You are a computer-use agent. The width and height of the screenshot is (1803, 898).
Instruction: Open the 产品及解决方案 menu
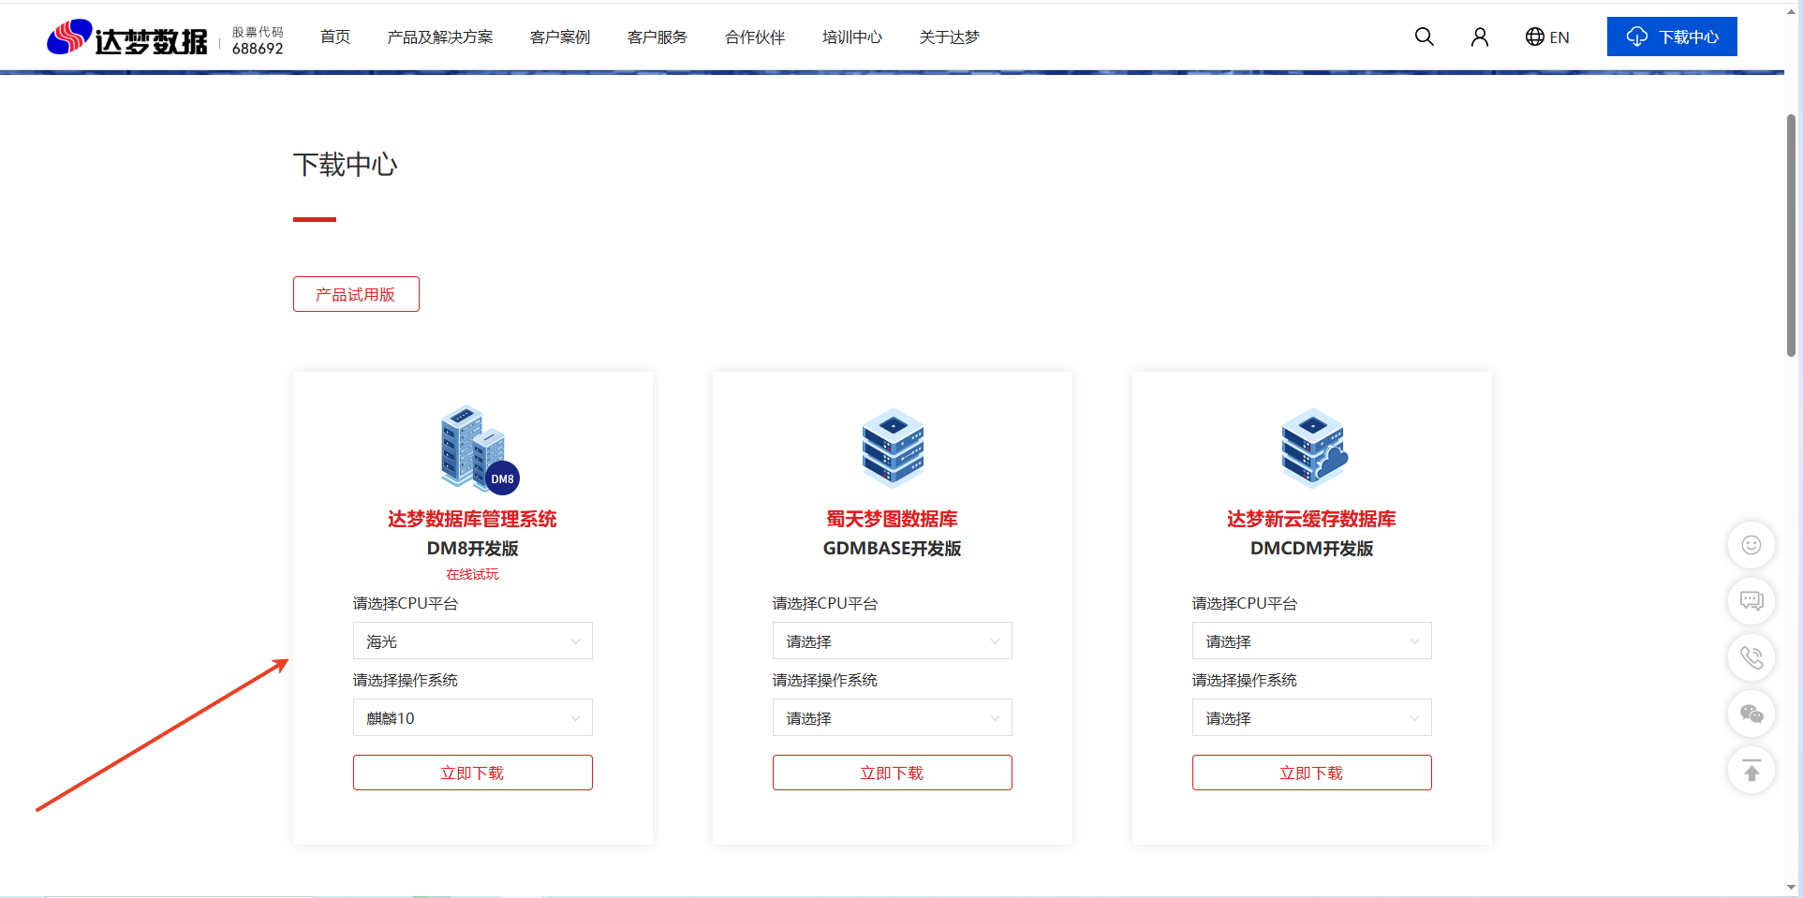coord(439,37)
